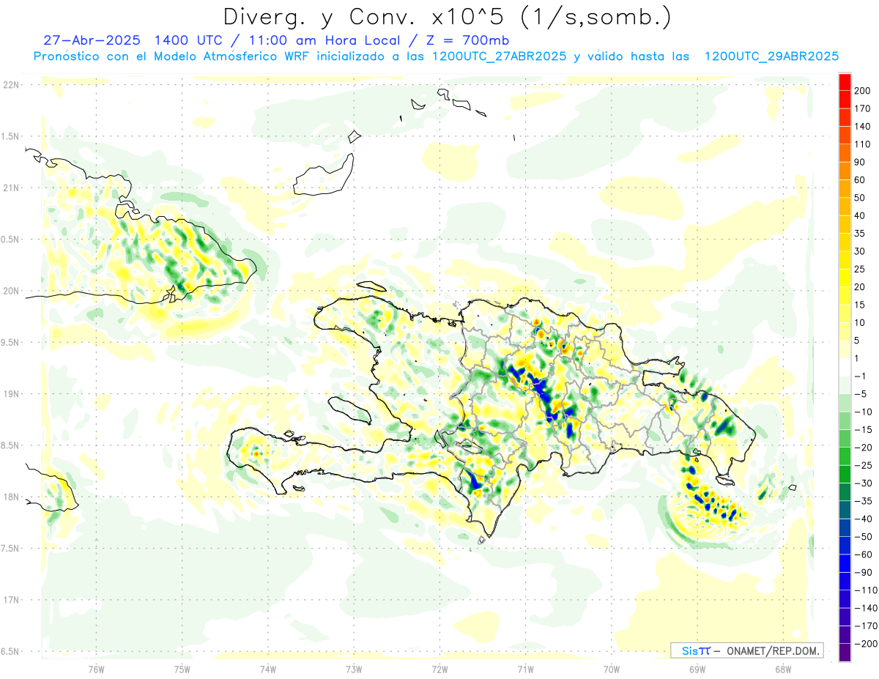
Task: Select the 76W longitude label
Action: click(96, 668)
